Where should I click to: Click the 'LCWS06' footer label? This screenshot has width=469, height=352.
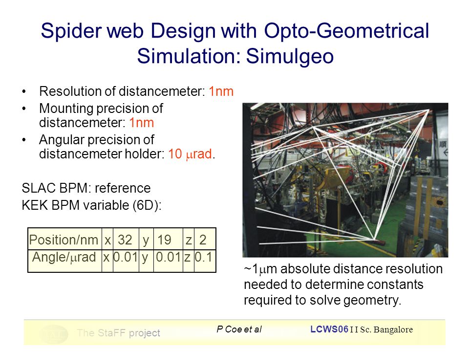click(329, 329)
